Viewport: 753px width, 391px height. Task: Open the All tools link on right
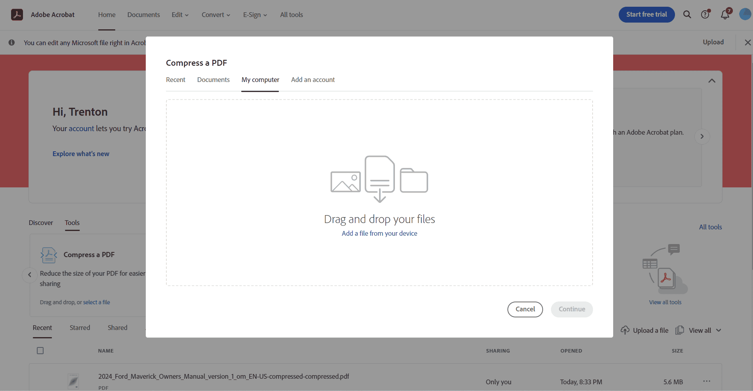click(711, 227)
